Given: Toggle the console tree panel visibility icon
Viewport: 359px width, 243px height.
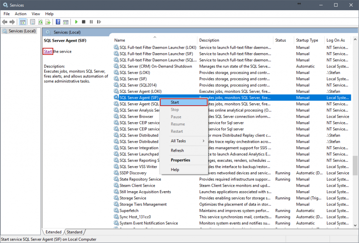Looking at the screenshot, I should (x=22, y=22).
